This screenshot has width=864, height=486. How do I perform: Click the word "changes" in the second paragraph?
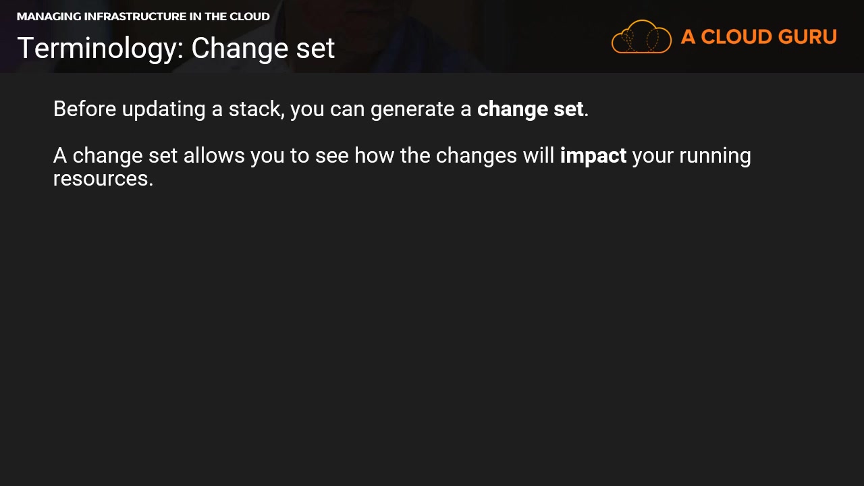click(476, 156)
